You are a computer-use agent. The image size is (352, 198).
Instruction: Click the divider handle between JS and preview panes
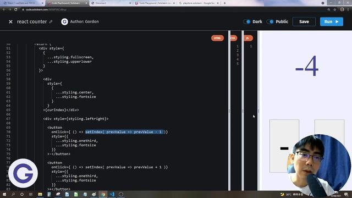point(258,111)
